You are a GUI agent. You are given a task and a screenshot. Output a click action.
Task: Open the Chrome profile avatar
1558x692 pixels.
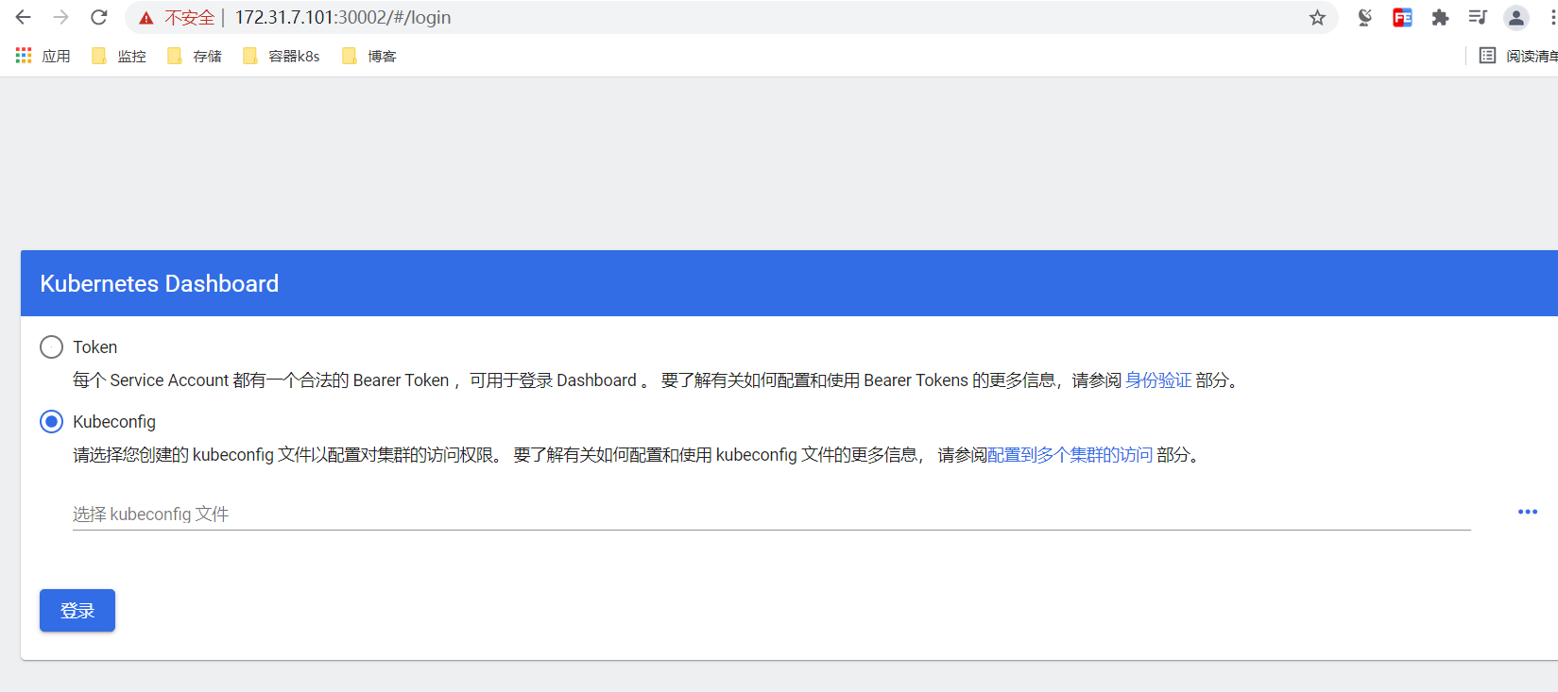1515,18
